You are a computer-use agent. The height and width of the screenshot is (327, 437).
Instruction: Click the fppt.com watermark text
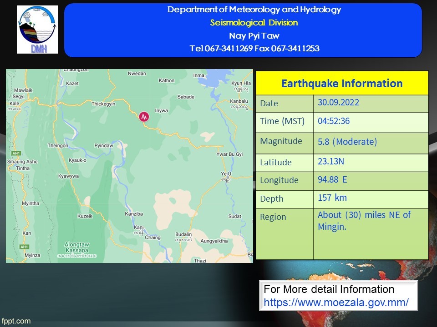(x=16, y=321)
